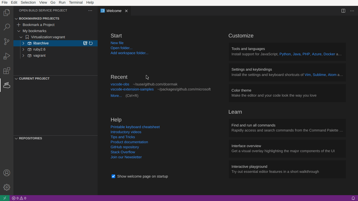Open the View menu

pyautogui.click(x=43, y=3)
